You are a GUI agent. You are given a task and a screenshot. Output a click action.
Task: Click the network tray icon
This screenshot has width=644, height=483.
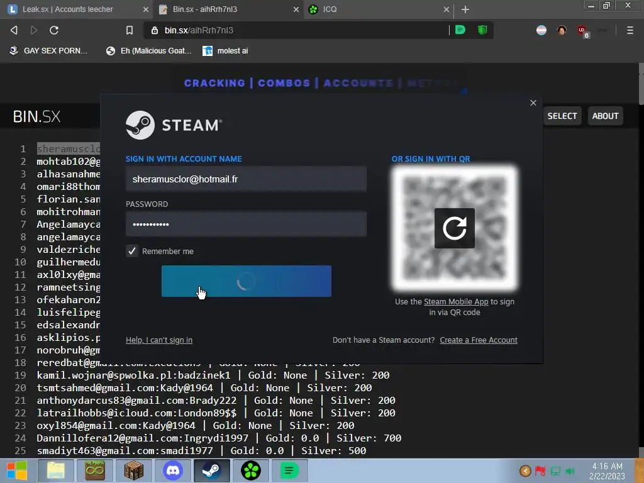point(555,470)
